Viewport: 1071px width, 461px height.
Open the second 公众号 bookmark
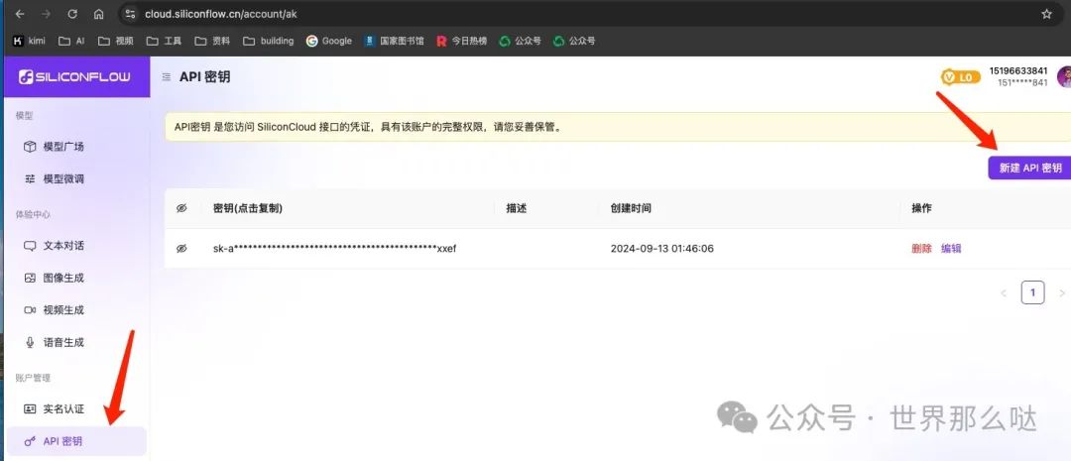point(574,41)
